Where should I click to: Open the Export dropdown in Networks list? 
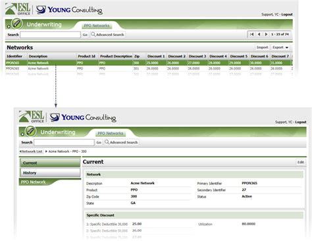(280, 47)
